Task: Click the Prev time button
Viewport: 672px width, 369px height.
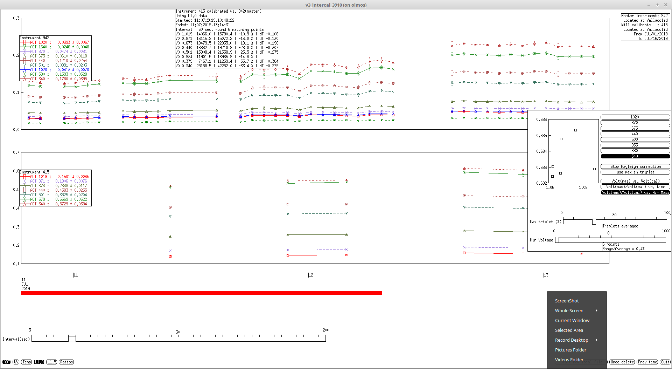Action: point(648,362)
